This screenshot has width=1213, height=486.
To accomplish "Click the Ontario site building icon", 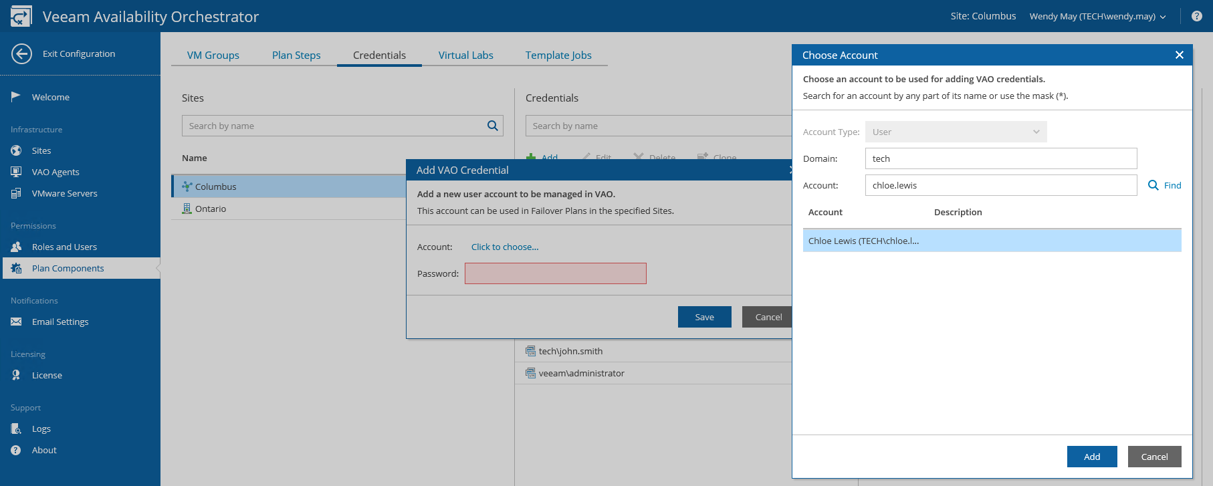I will (187, 209).
